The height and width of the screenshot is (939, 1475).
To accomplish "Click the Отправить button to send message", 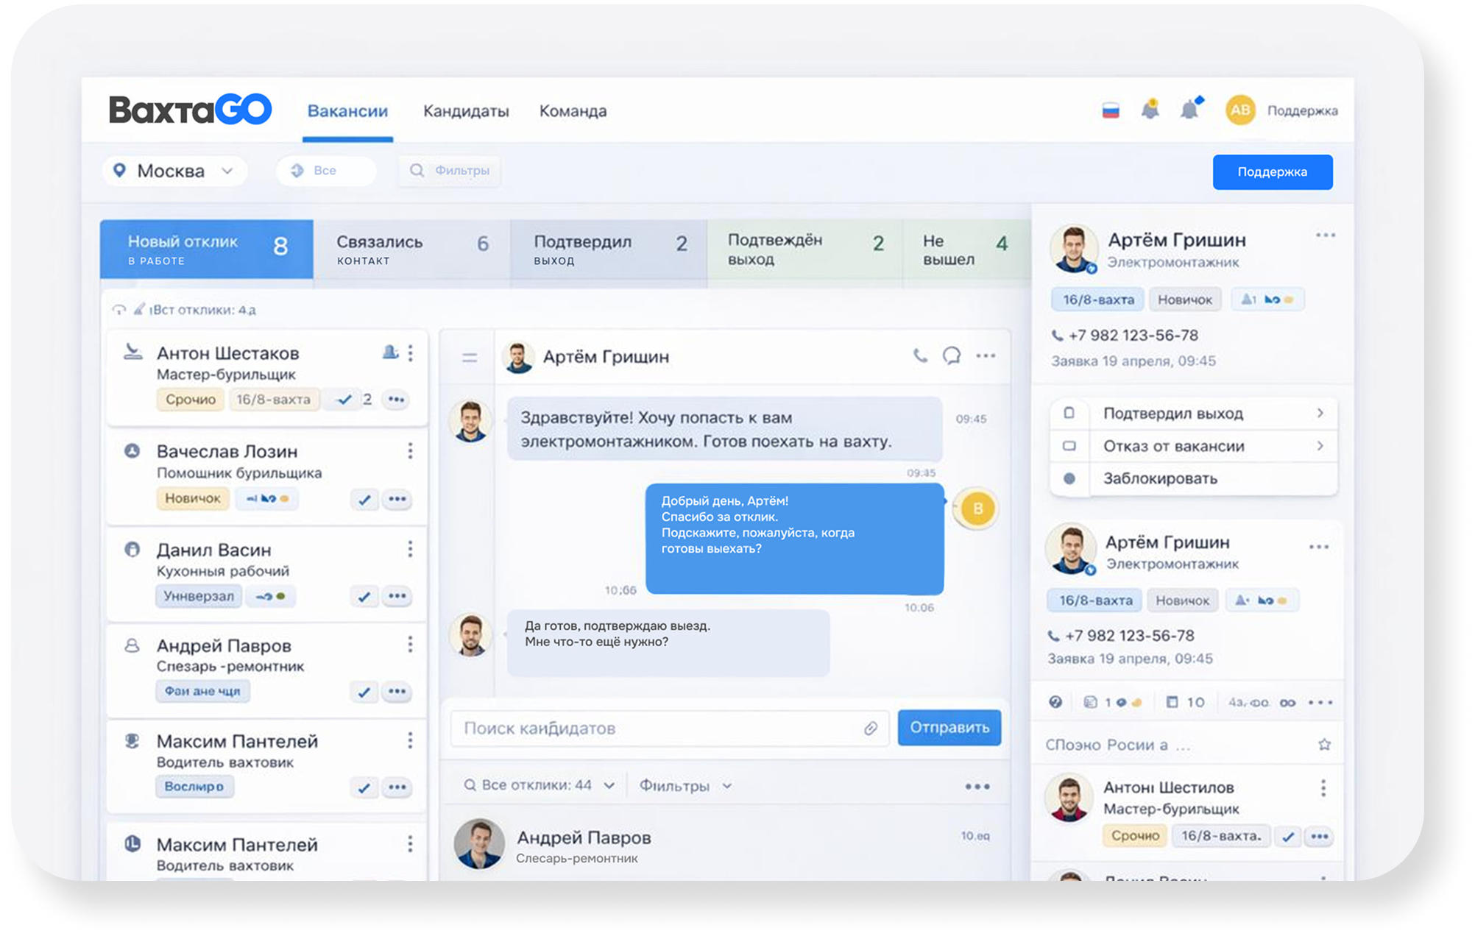I will click(949, 728).
